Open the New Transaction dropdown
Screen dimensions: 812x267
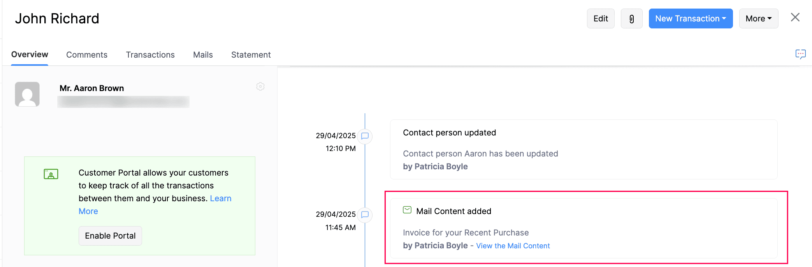(x=690, y=18)
